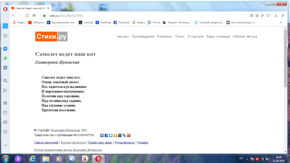Share poem via Google Plus icon
This screenshot has width=290, height=163.
point(128,136)
